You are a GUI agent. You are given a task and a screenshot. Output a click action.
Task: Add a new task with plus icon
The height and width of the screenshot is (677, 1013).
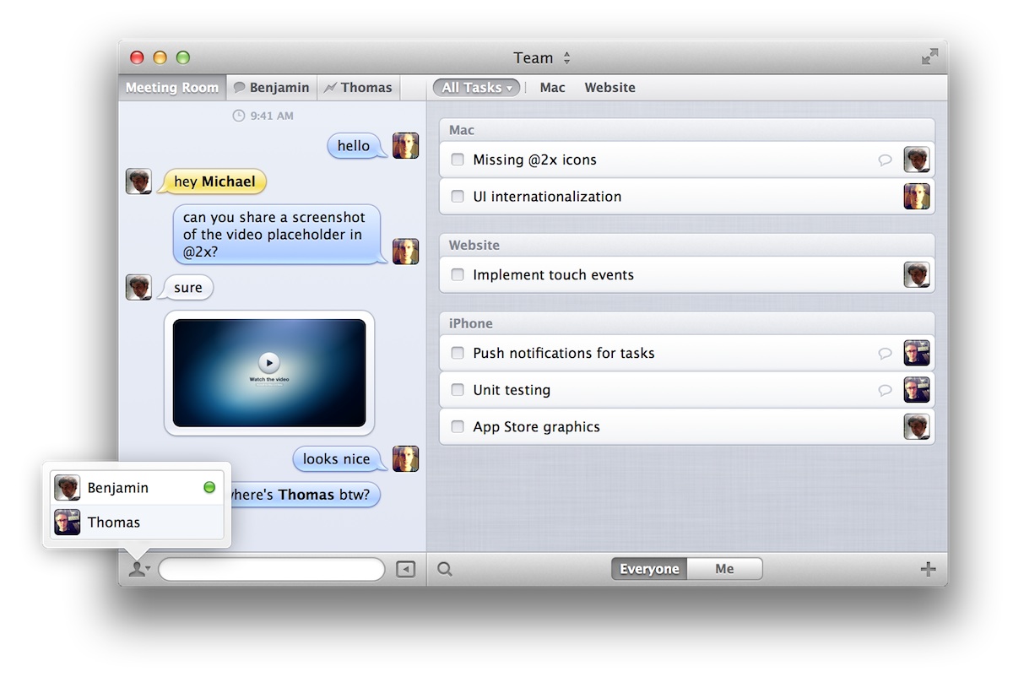(x=928, y=570)
